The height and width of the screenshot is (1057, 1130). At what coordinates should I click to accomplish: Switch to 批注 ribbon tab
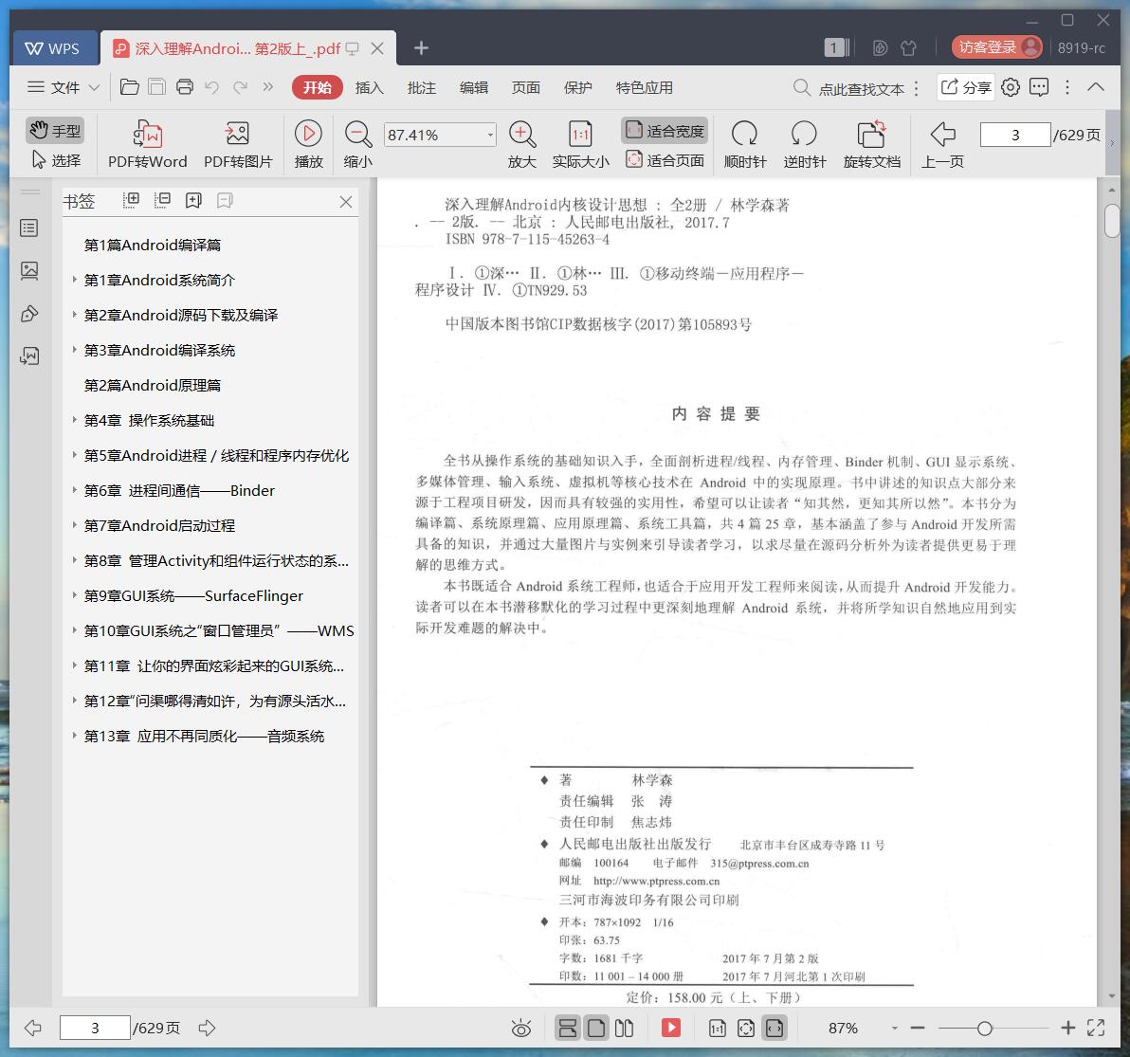coord(422,87)
